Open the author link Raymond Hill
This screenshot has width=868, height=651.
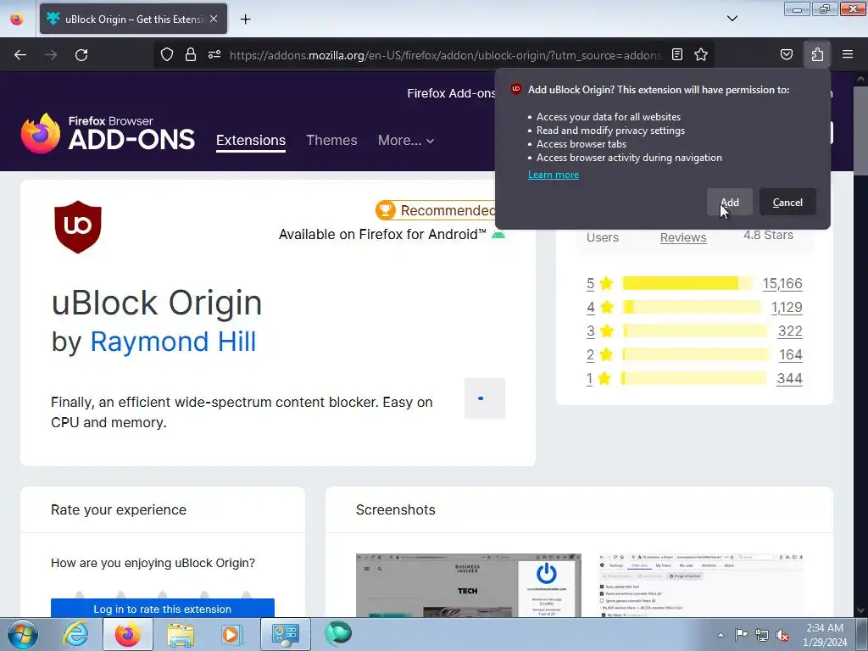click(173, 342)
